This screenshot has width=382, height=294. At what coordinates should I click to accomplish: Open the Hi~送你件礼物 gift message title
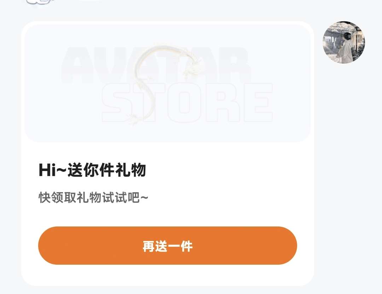tap(92, 170)
